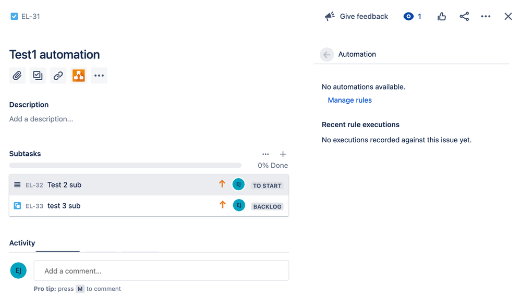Viewport: 521px width, 297px height.
Task: Open the orange hierarchy diagram app icon
Action: (78, 76)
